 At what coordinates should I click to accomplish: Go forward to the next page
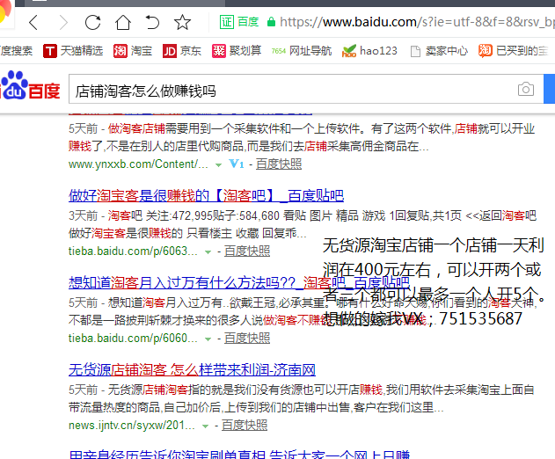tap(63, 22)
